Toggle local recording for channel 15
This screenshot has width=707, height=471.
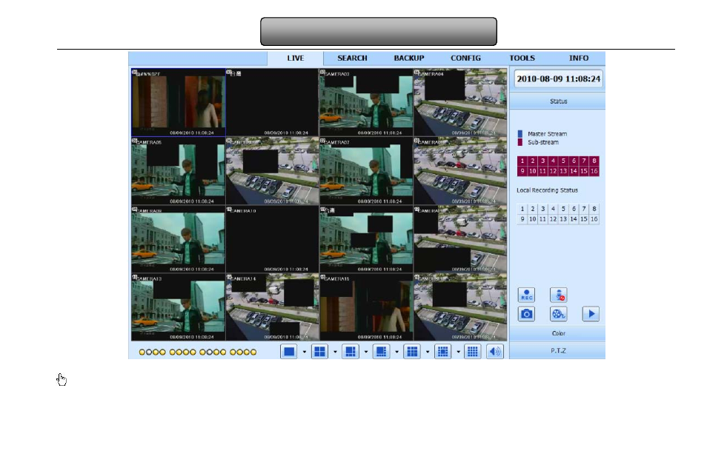click(584, 219)
